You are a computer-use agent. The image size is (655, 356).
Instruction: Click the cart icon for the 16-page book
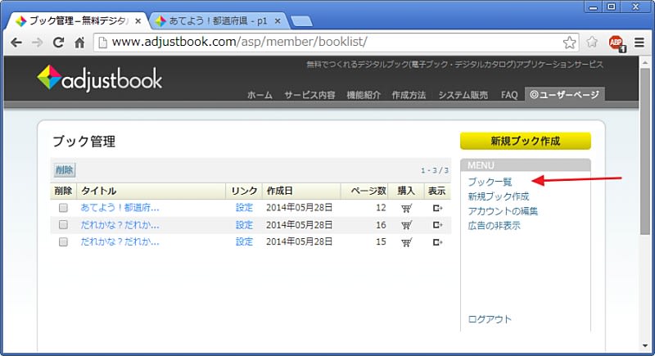click(x=406, y=225)
